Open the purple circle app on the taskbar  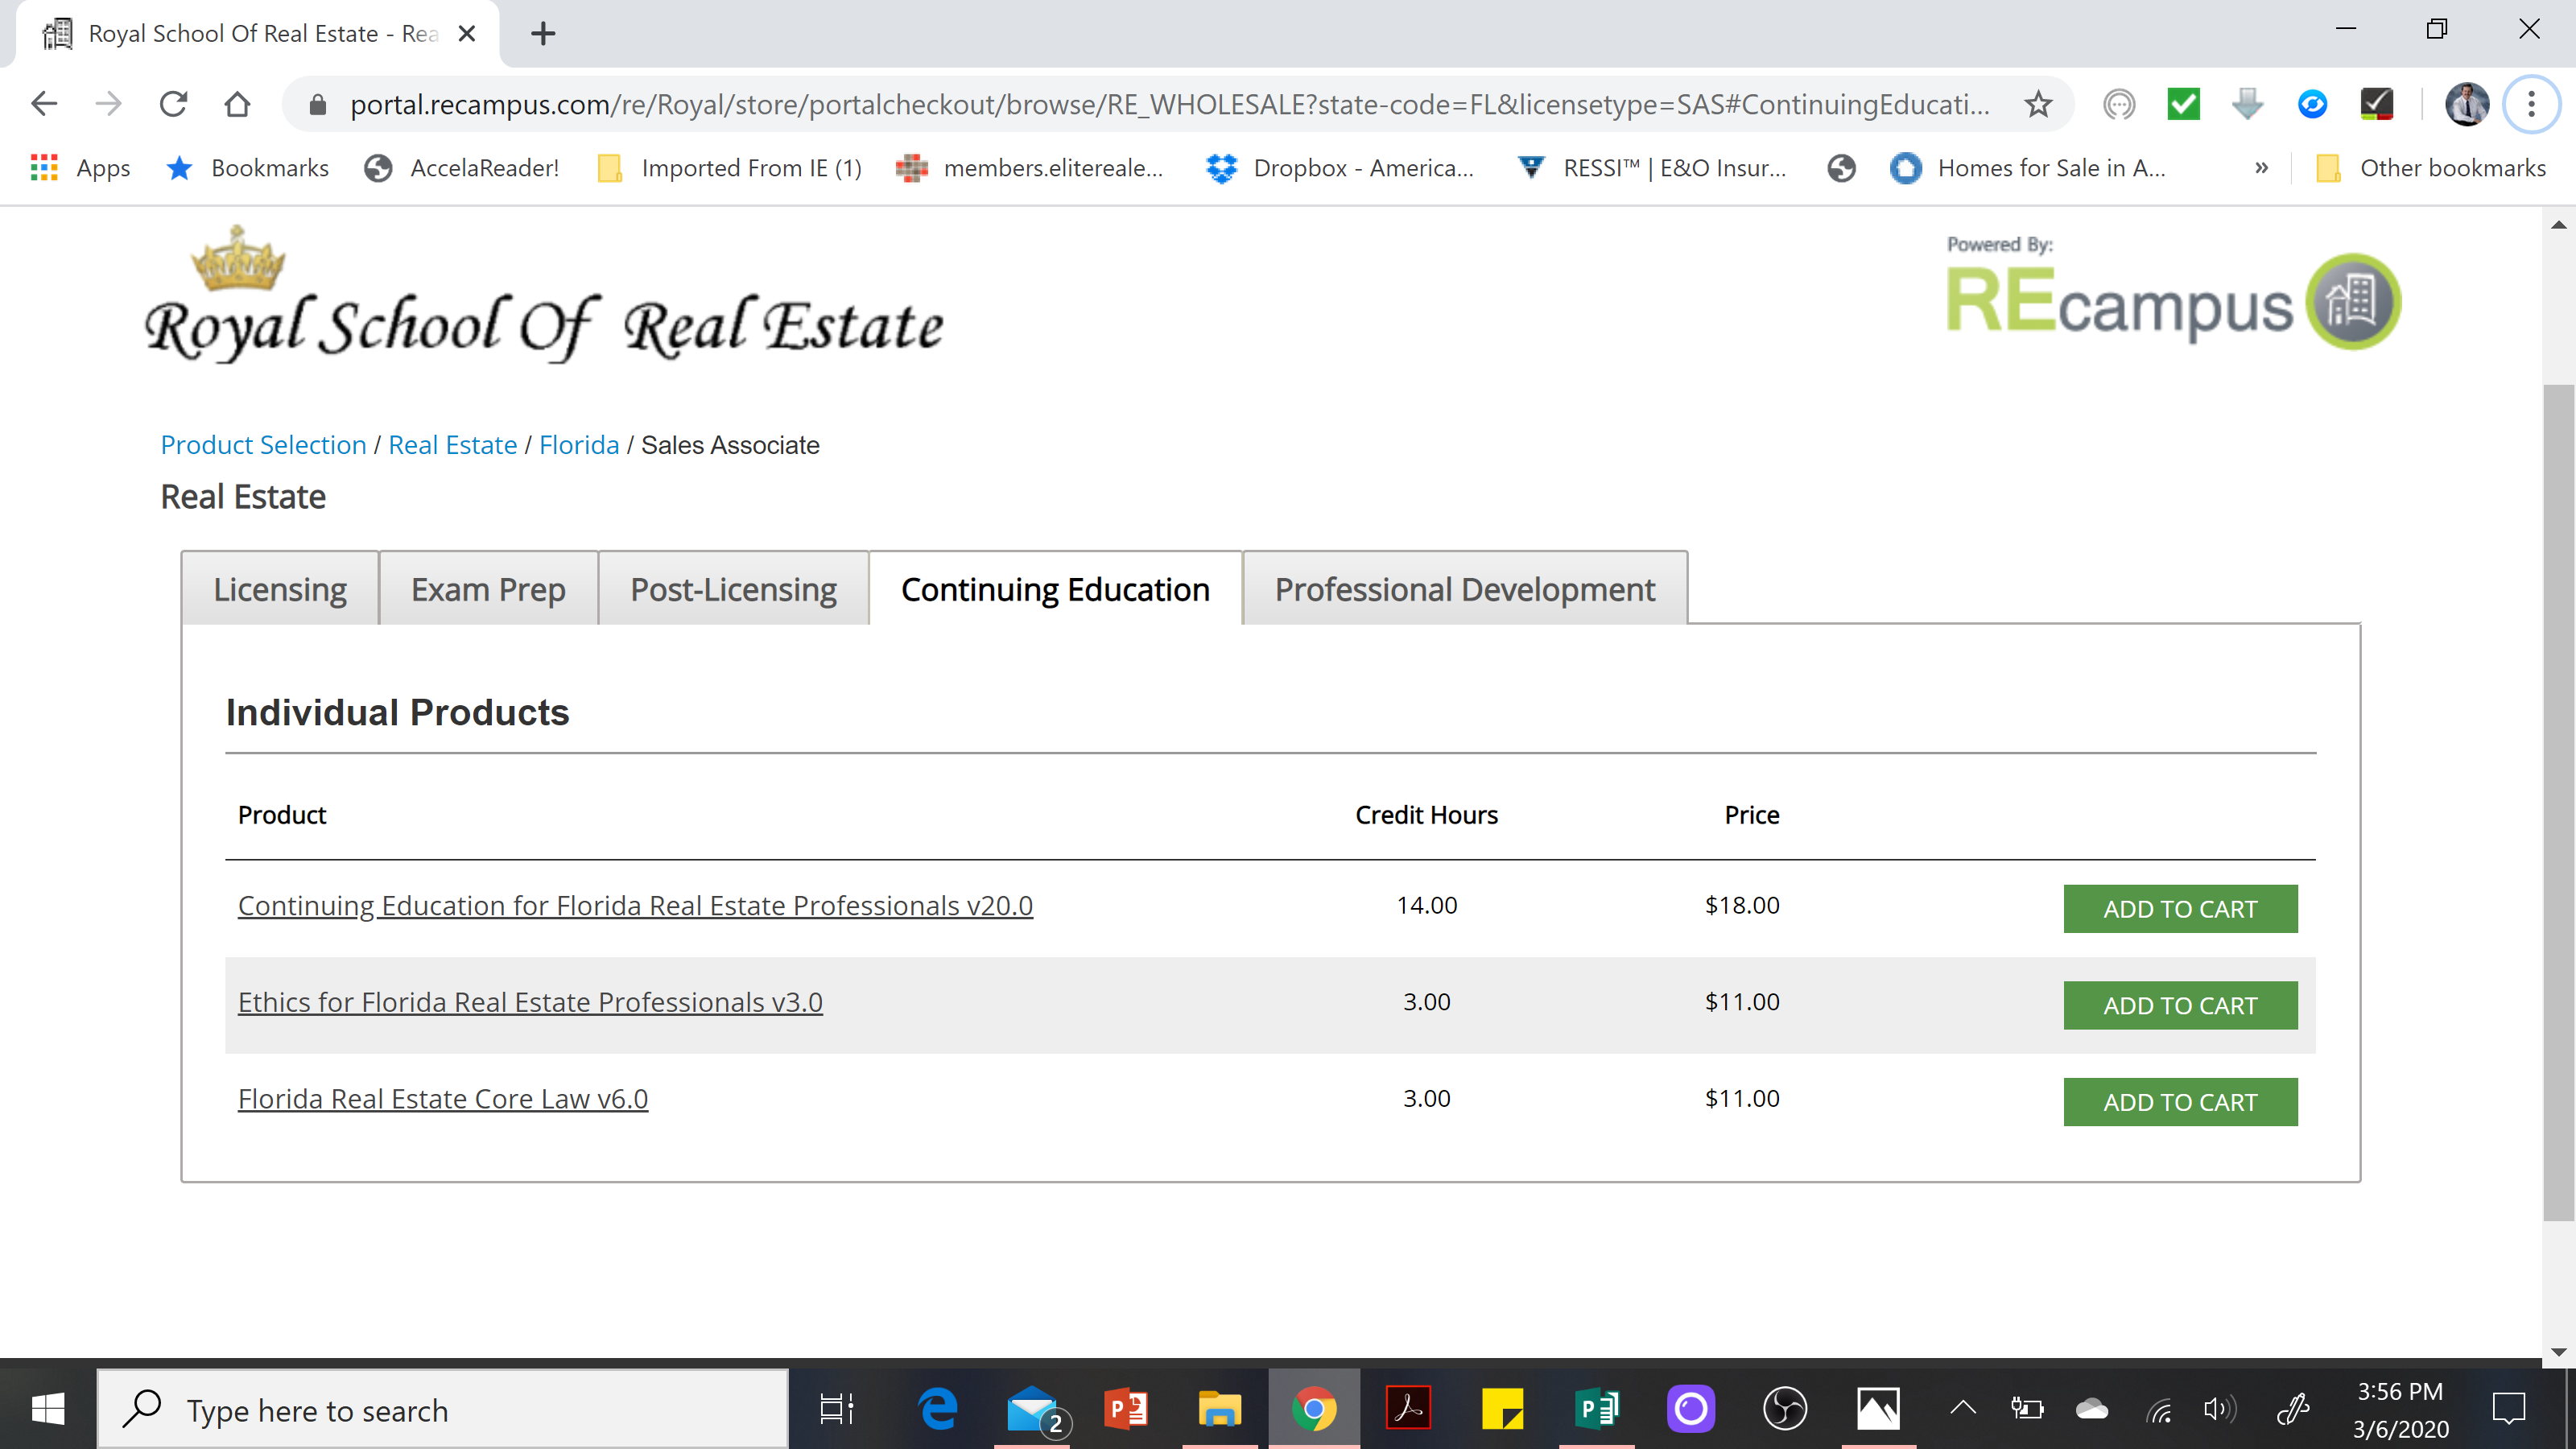pos(1690,1410)
